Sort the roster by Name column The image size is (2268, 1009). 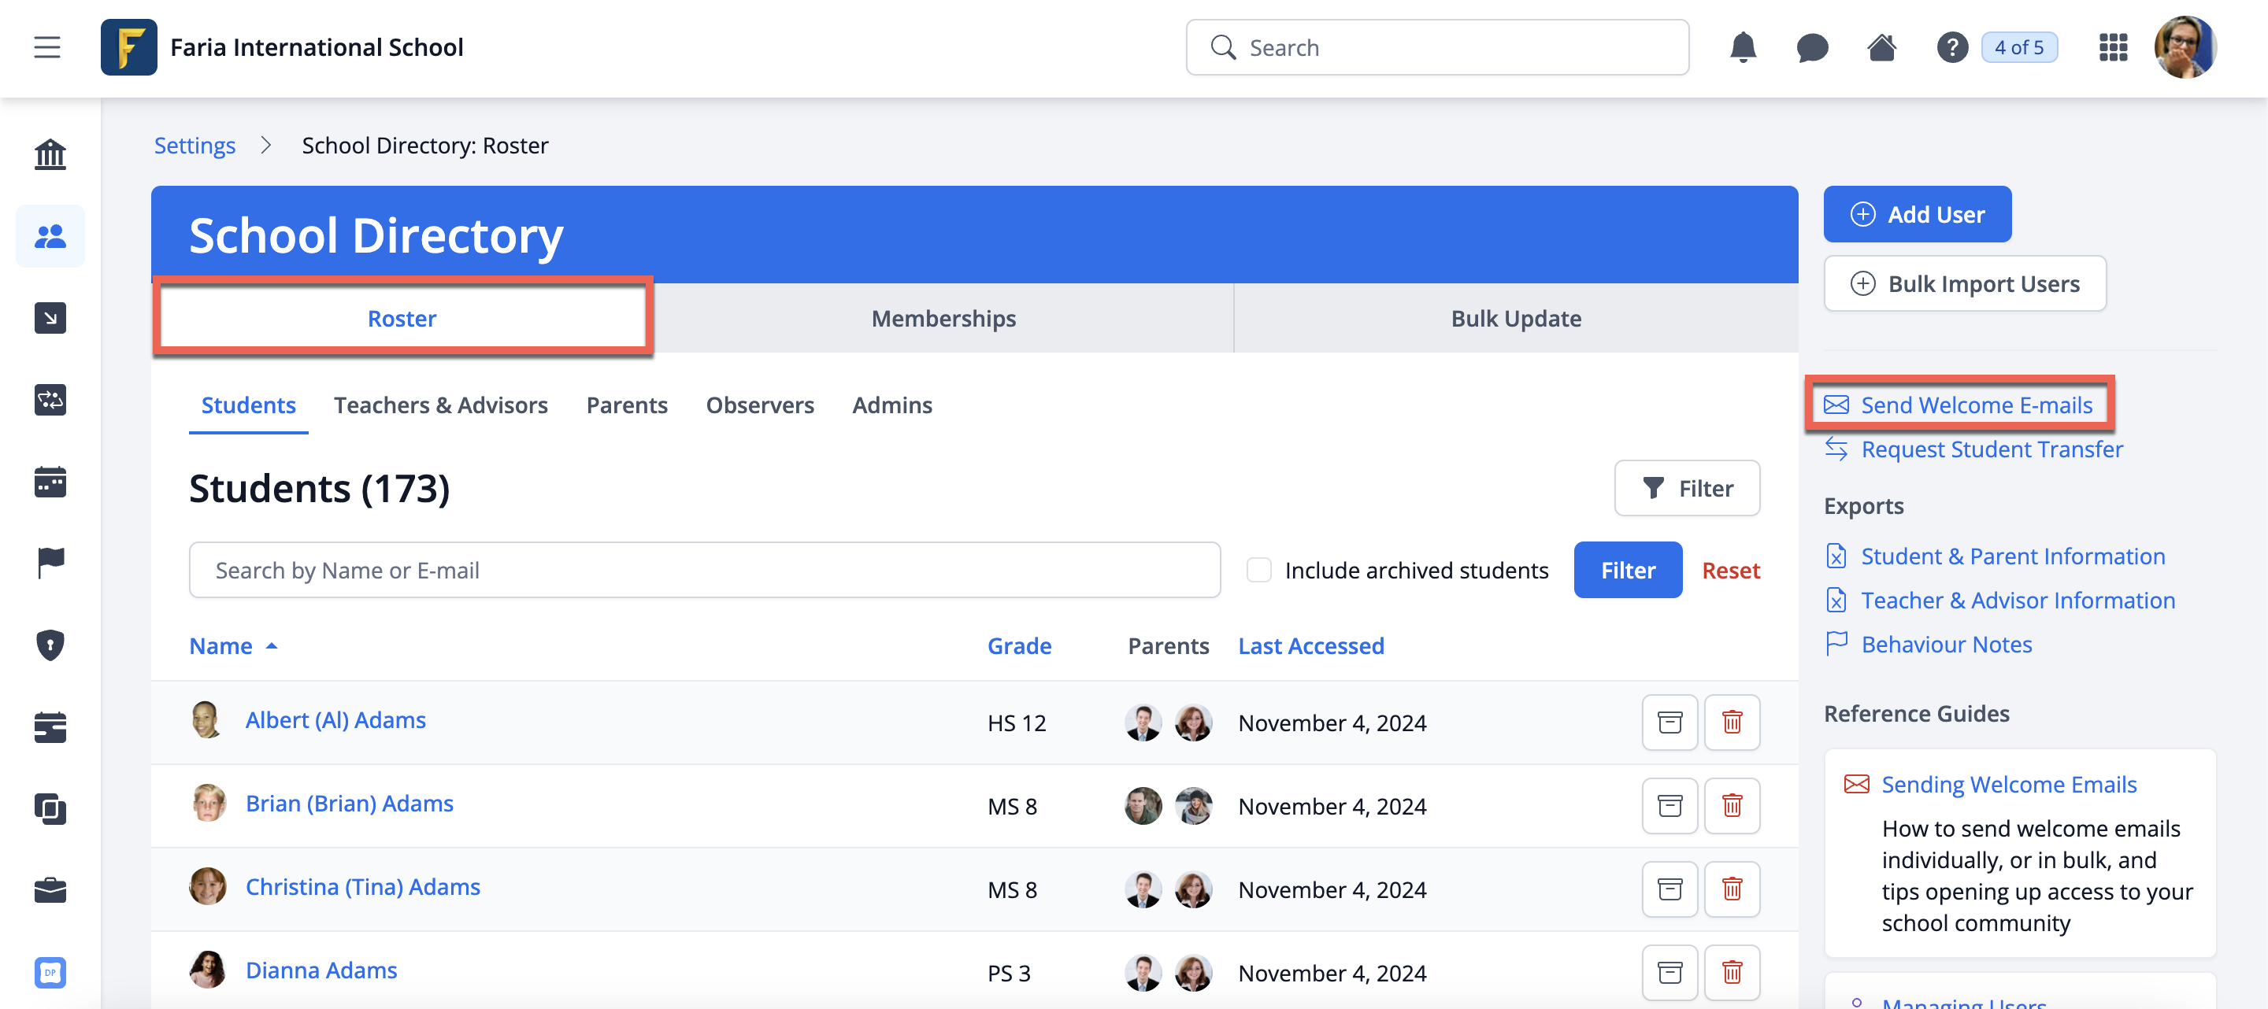point(221,645)
